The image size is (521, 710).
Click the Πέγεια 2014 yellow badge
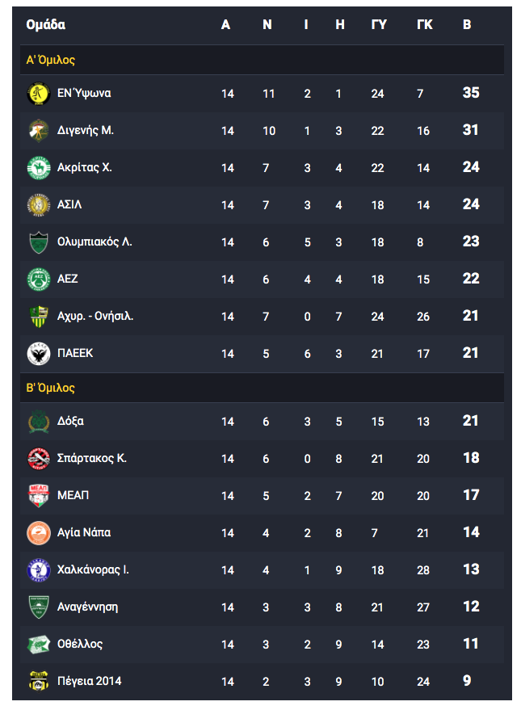tap(39, 681)
